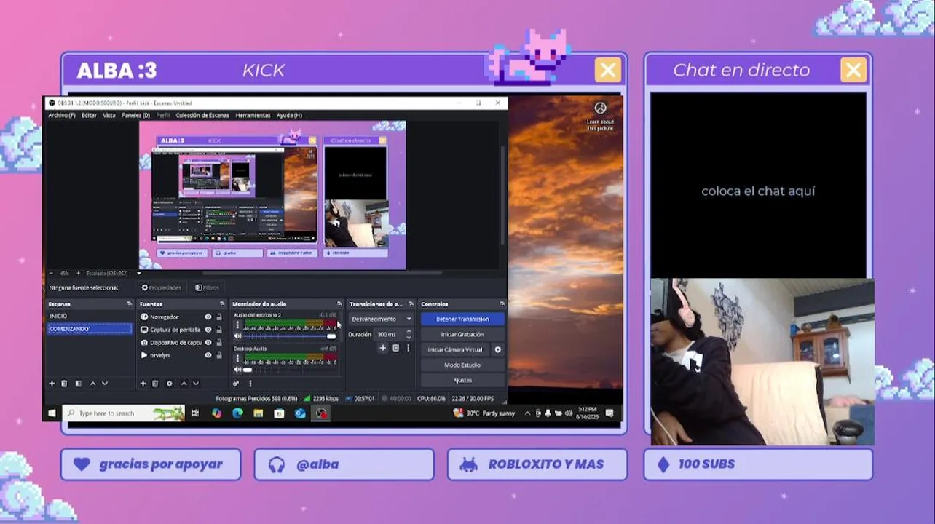935x524 pixels.
Task: Open the Windows Start menu
Action: pyautogui.click(x=52, y=413)
